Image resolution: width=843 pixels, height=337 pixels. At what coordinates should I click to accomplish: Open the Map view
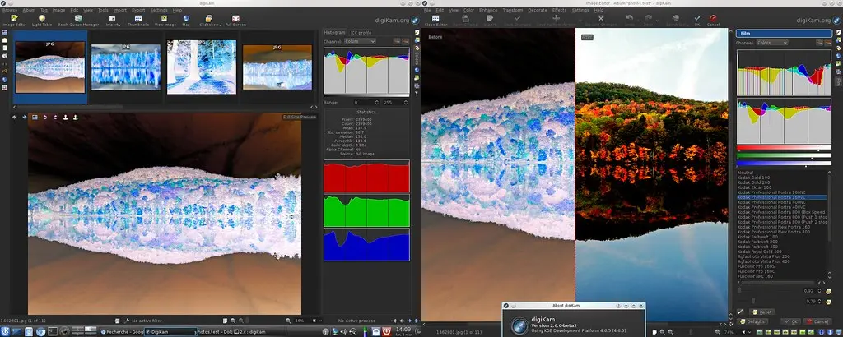click(185, 20)
